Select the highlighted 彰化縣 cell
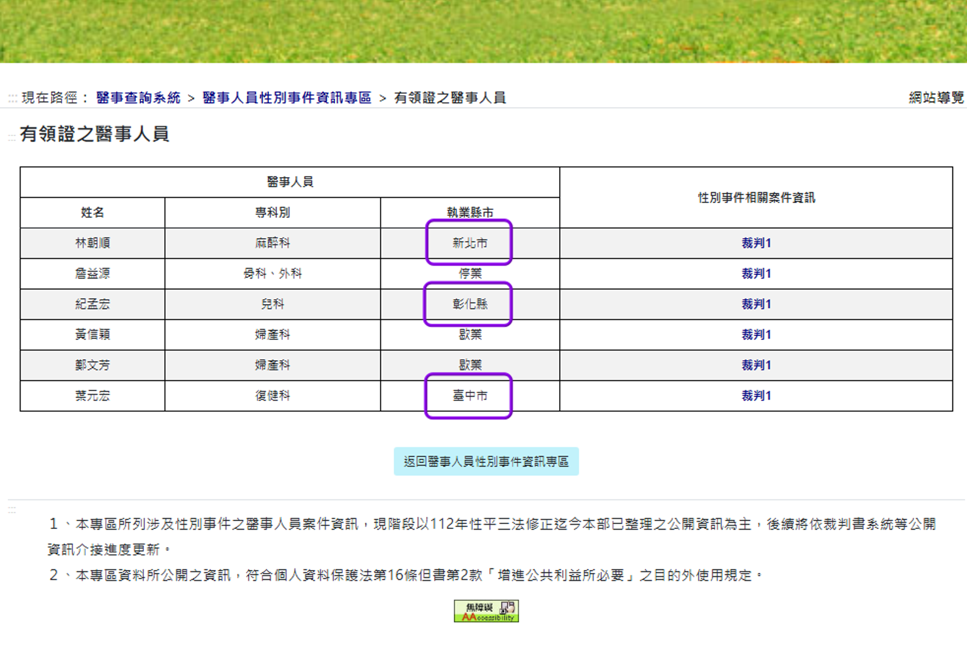The height and width of the screenshot is (645, 967). (x=470, y=304)
